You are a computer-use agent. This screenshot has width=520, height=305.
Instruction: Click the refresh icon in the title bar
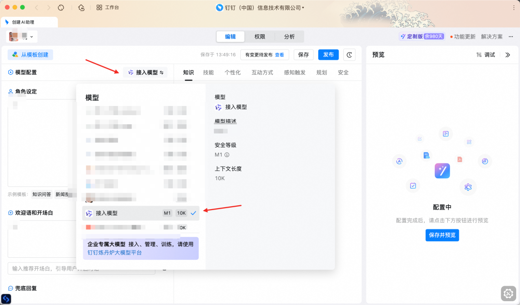(61, 8)
